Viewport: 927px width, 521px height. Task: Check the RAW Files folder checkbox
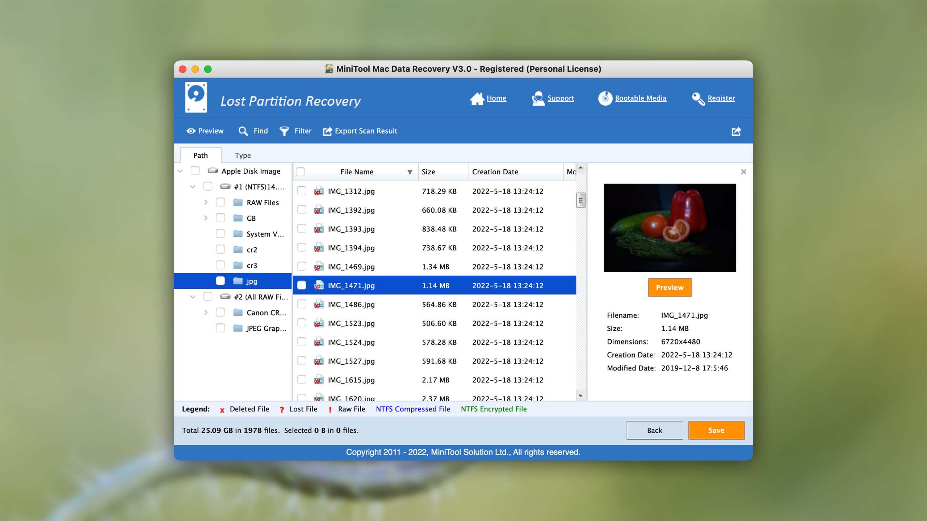[x=220, y=202]
